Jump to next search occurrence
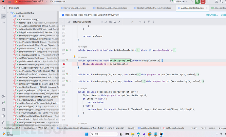The width and height of the screenshot is (226, 137). coord(144,22)
